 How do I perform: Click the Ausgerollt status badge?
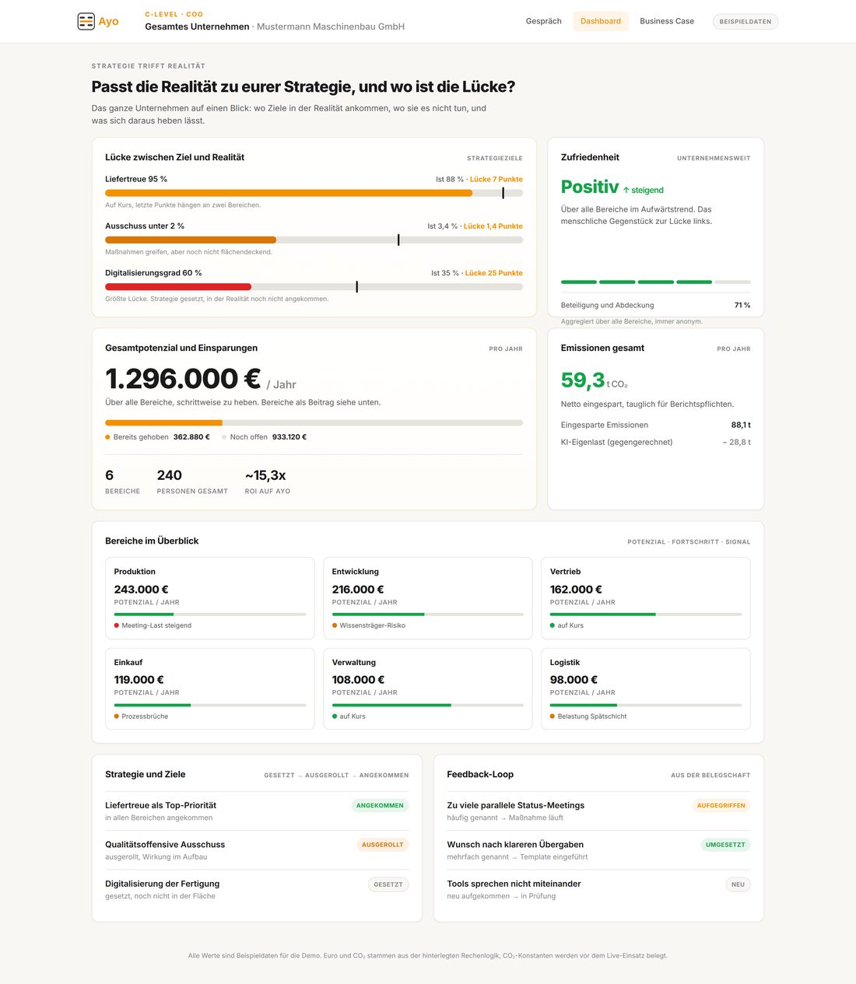[x=382, y=845]
